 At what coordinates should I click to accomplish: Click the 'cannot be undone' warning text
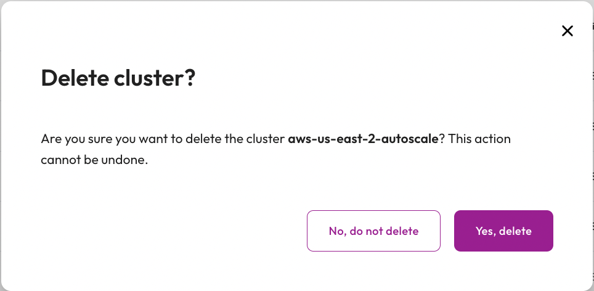tap(95, 159)
